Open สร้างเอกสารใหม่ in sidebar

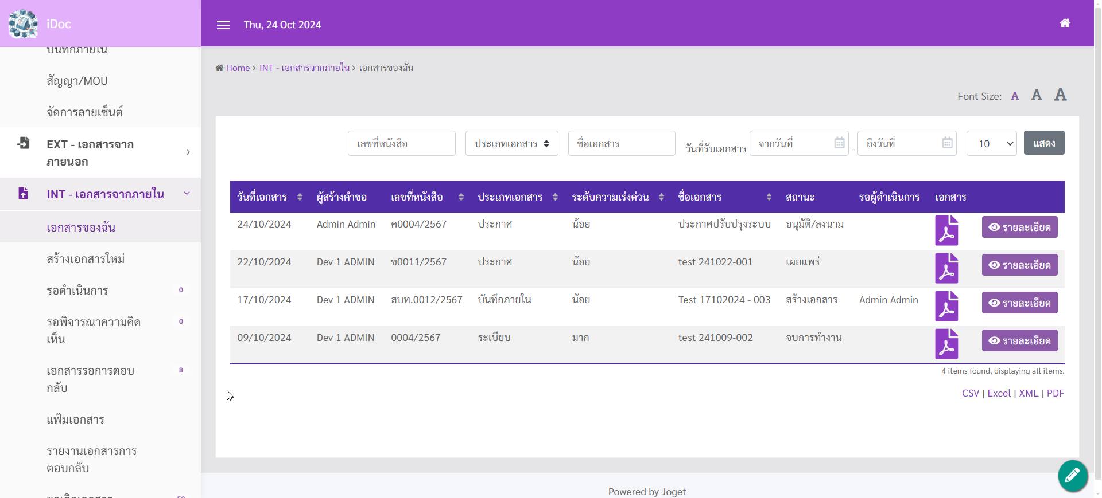[x=100, y=258]
